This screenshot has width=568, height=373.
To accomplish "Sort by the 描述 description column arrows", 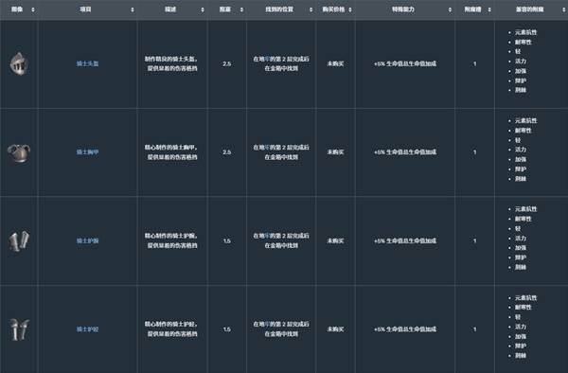I will tap(203, 9).
